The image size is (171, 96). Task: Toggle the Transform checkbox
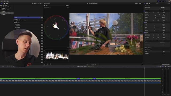145,11
